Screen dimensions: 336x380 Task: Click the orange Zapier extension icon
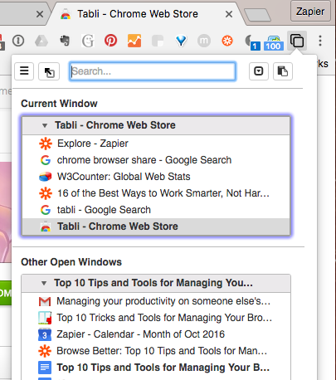[227, 41]
